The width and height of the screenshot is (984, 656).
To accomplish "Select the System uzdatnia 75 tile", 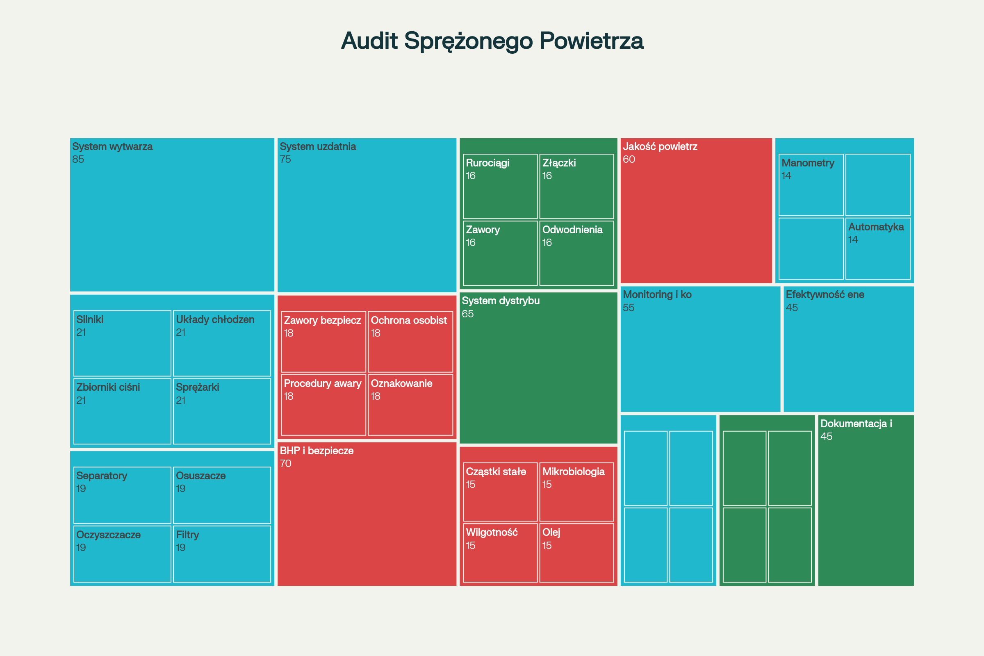I will coord(367,215).
